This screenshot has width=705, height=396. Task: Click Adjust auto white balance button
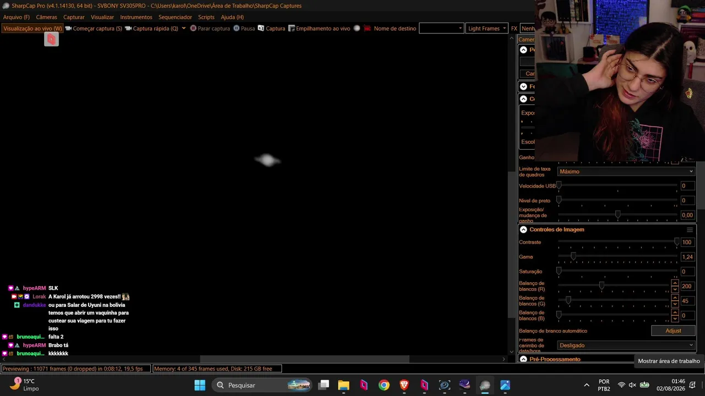[x=673, y=331]
